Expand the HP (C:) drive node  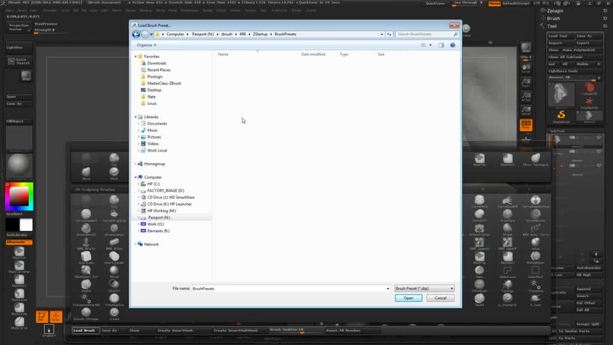tap(138, 184)
